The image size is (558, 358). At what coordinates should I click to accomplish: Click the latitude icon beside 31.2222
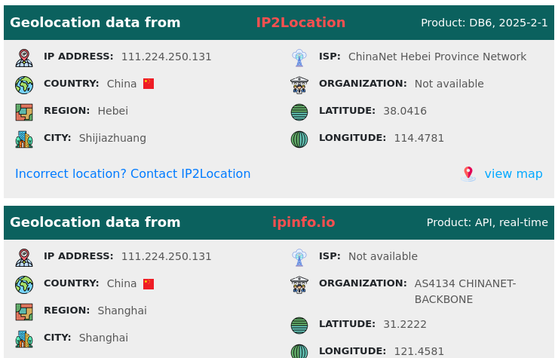pos(299,325)
